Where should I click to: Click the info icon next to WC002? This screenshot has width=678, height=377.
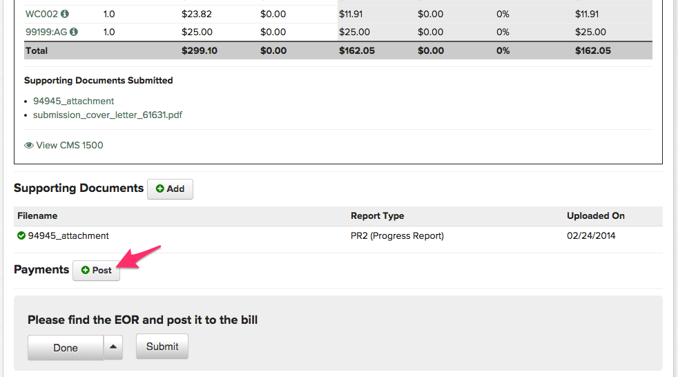coord(65,14)
